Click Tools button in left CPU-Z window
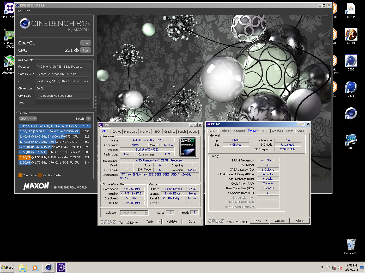Screen dimensions: 365x273 click(x=150, y=222)
